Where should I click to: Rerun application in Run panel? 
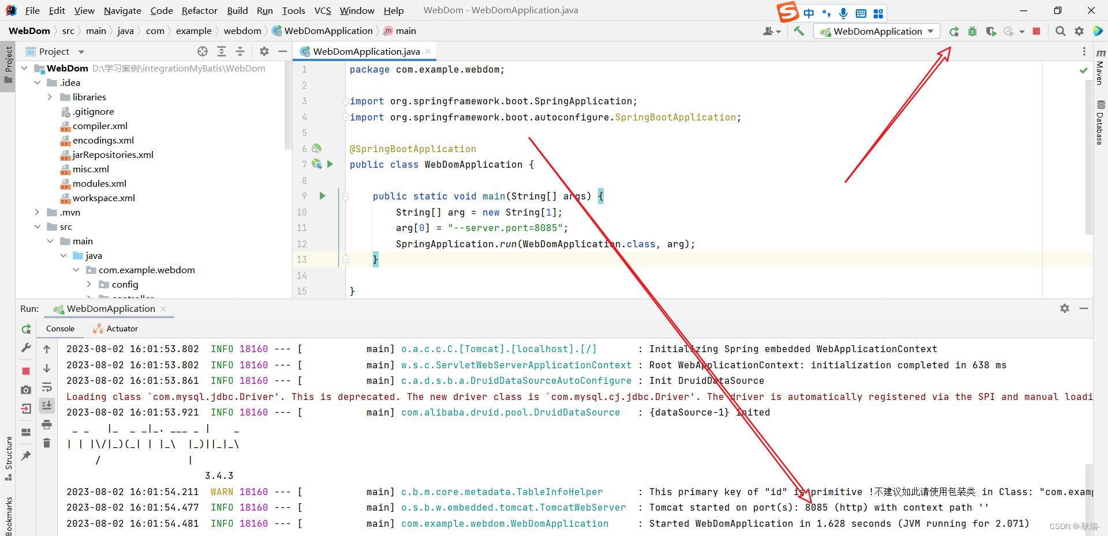click(26, 329)
